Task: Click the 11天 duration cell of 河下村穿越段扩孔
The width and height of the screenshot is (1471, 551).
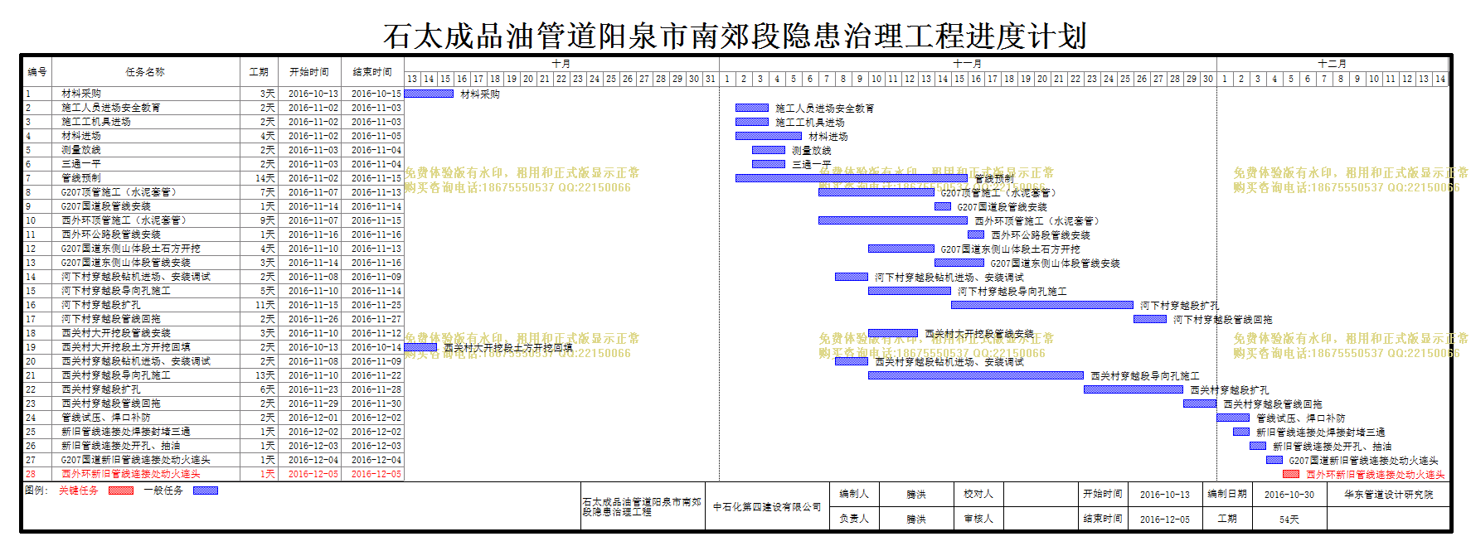Action: click(265, 305)
